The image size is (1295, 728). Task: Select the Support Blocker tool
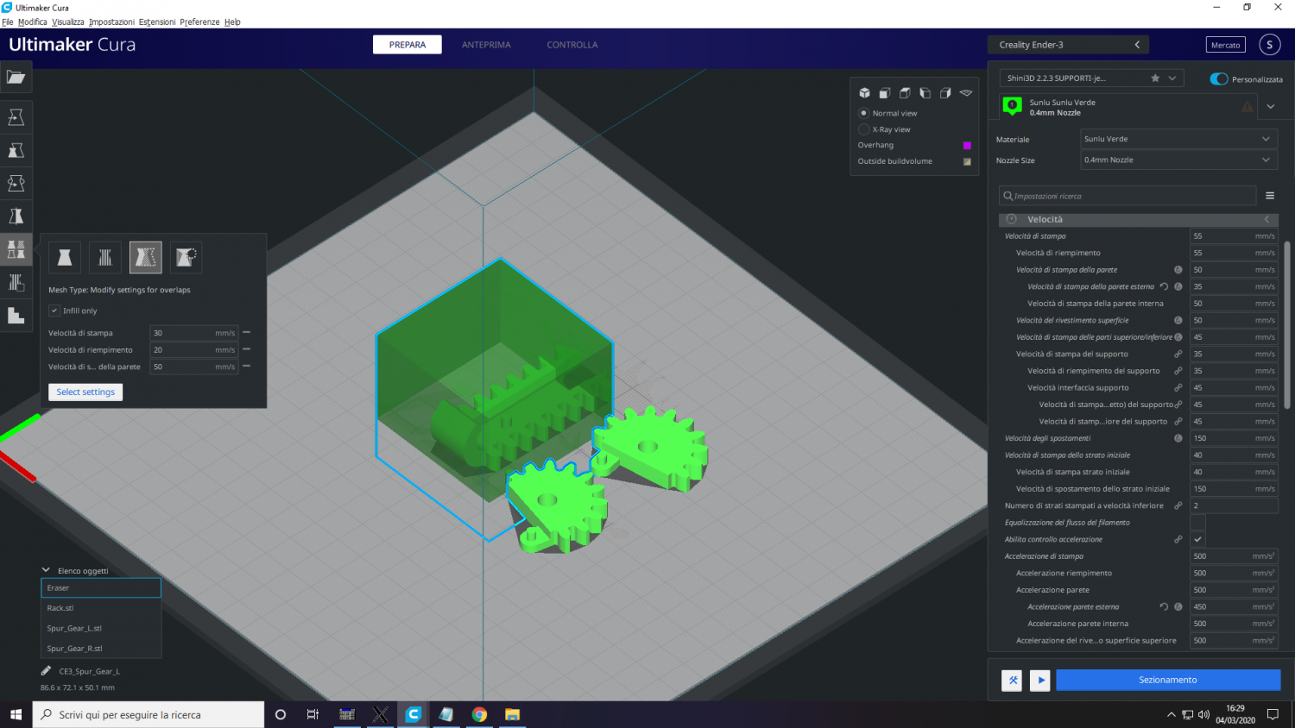coord(16,283)
